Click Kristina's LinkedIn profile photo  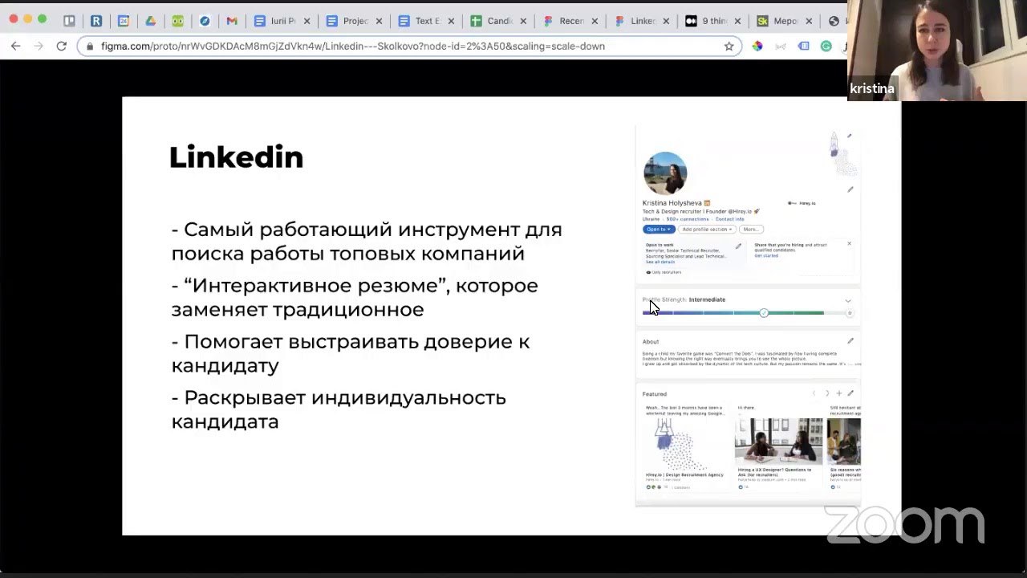(x=665, y=173)
